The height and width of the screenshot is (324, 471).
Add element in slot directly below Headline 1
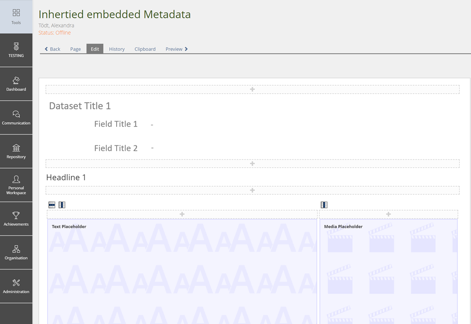tap(252, 190)
